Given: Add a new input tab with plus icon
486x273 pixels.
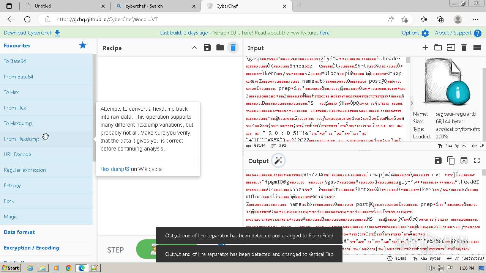Looking at the screenshot, I should tap(425, 47).
